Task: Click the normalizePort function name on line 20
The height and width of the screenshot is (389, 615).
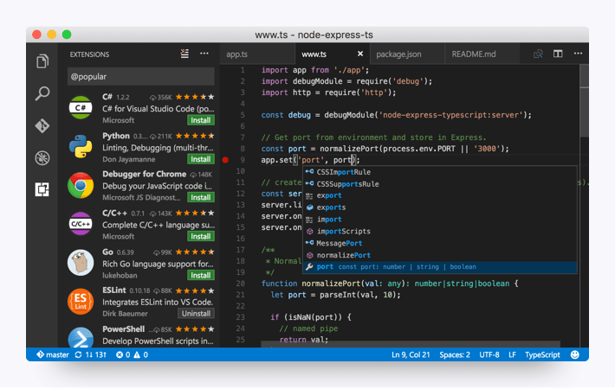Action: point(331,284)
